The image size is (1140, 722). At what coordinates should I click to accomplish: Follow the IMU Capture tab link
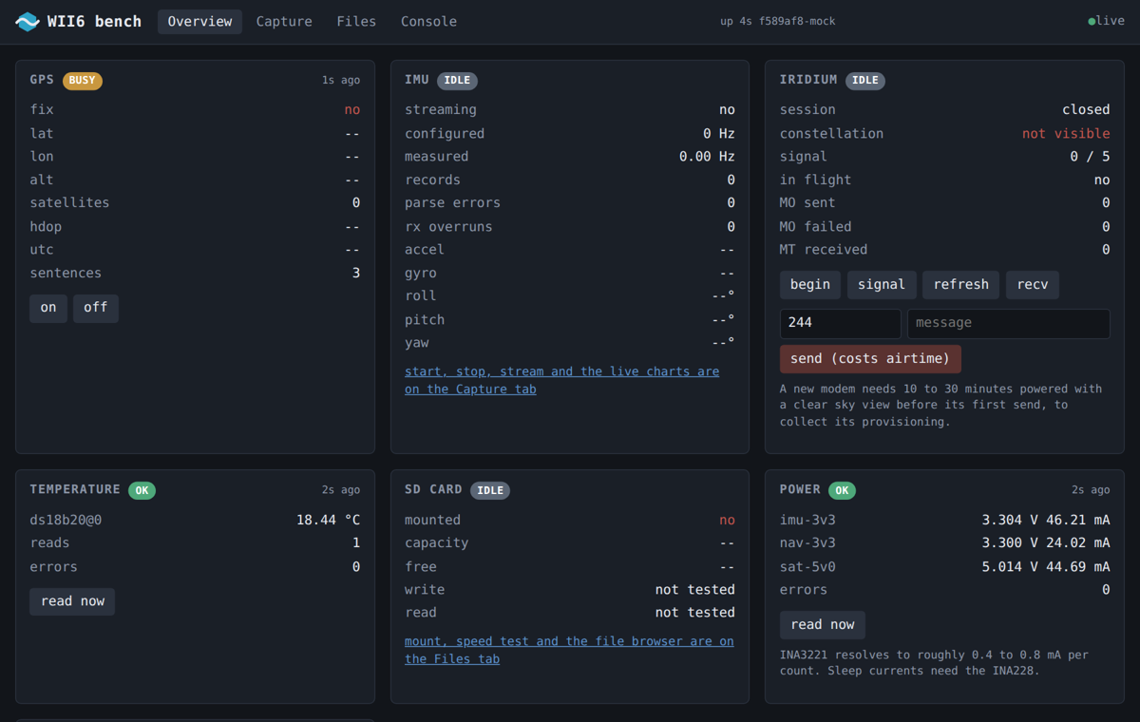[561, 380]
